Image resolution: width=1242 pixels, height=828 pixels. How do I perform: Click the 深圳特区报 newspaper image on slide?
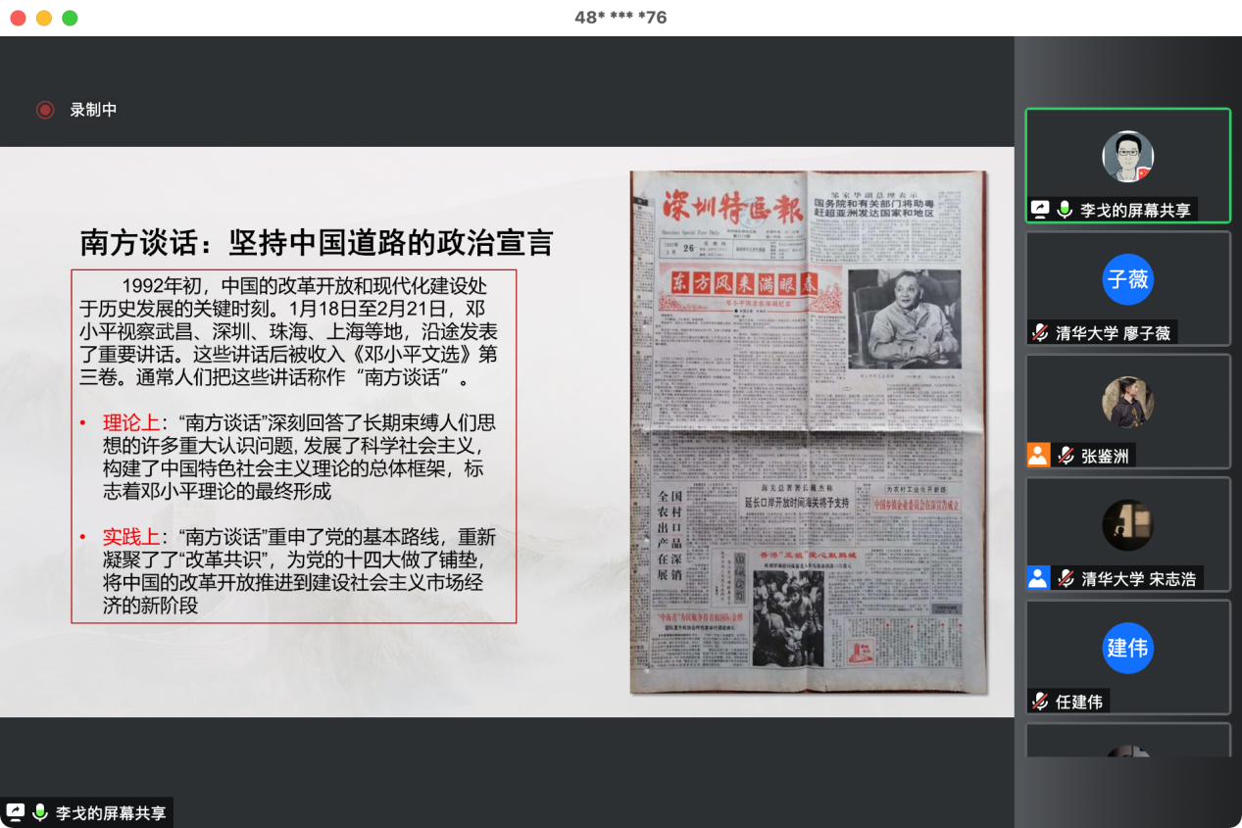point(808,432)
